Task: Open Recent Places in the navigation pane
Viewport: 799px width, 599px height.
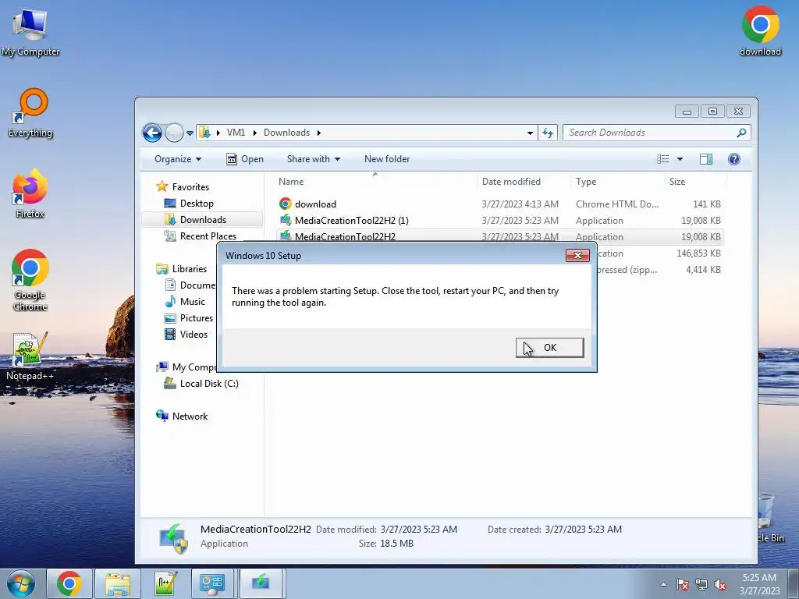Action: click(x=208, y=236)
